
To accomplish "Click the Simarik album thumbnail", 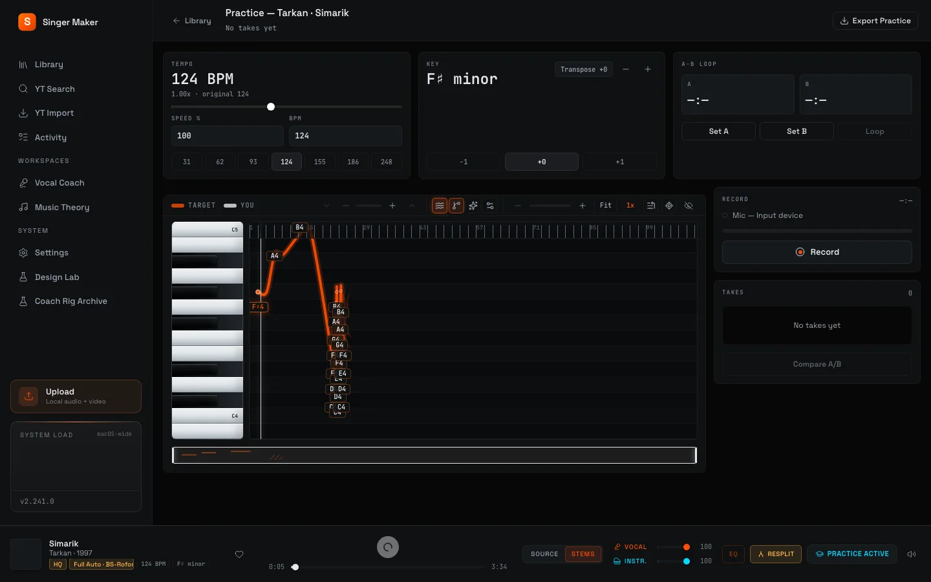I will point(26,554).
